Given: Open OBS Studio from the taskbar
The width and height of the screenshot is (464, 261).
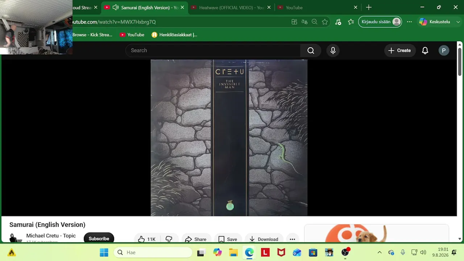Looking at the screenshot, I should point(345,252).
